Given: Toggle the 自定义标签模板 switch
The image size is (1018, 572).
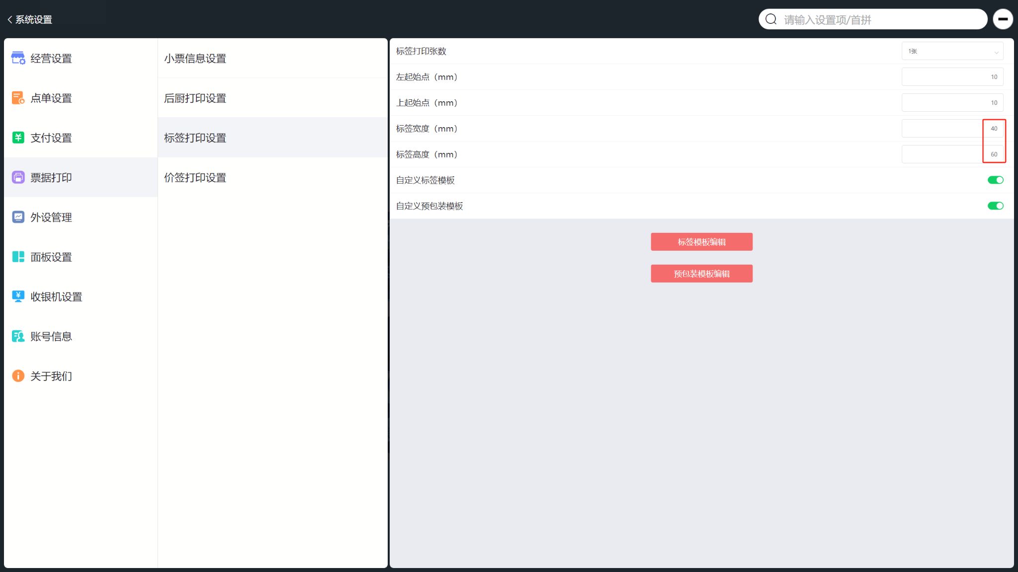Looking at the screenshot, I should point(995,180).
